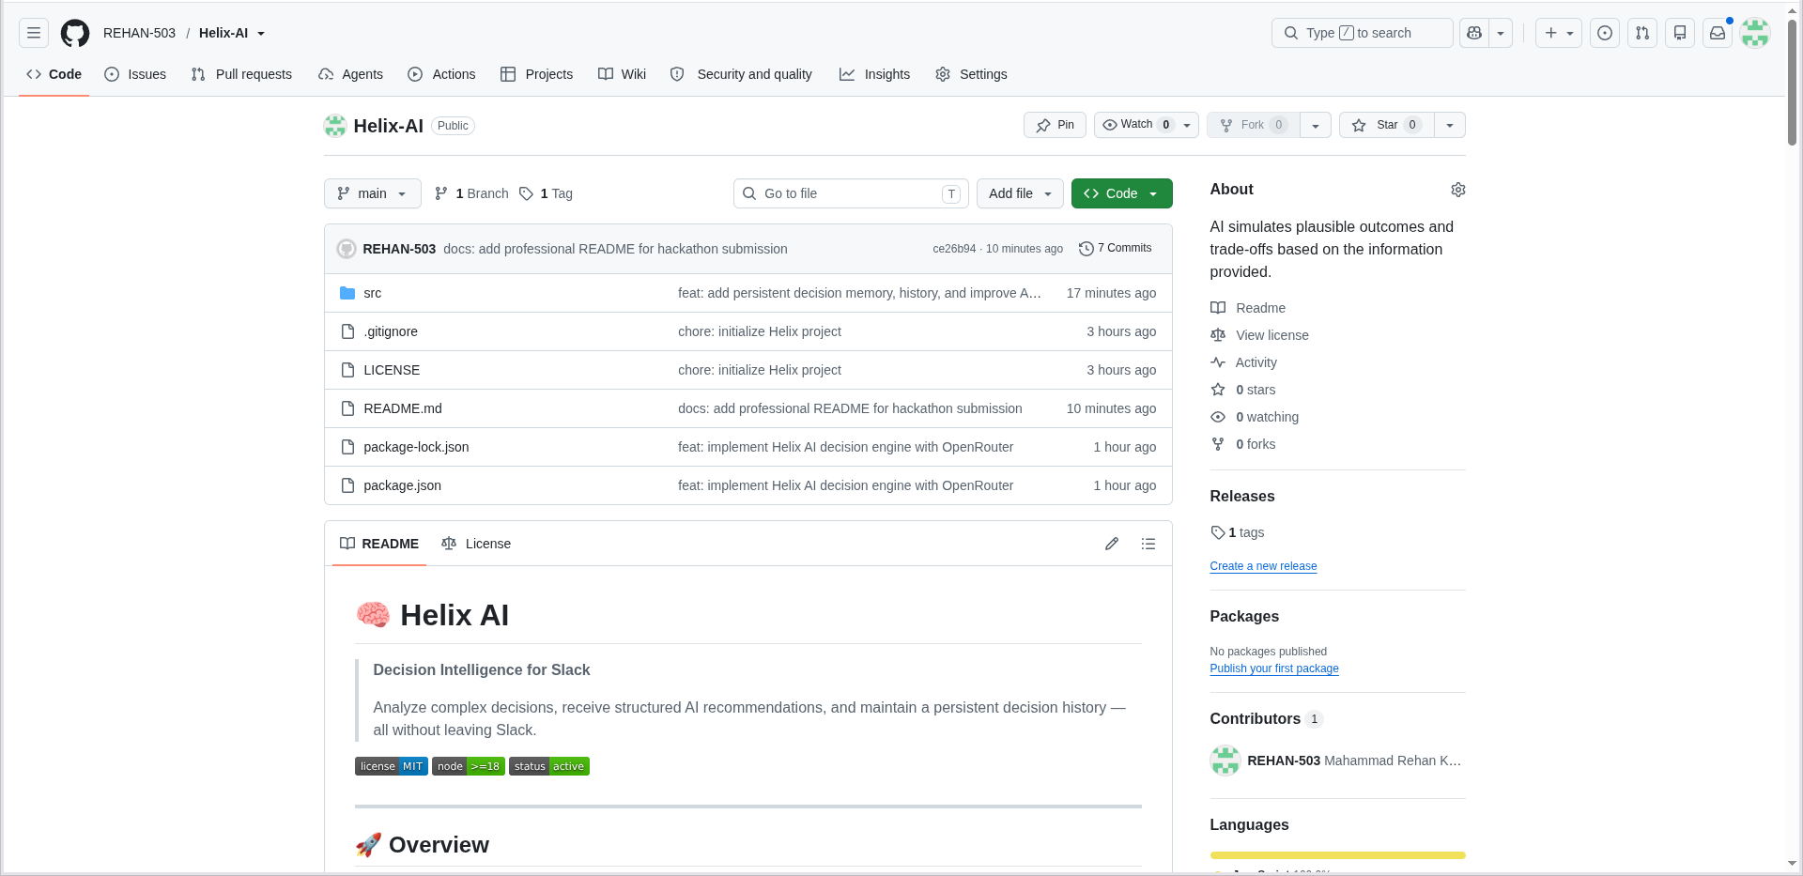Focus the Go to file search field
1803x876 pixels.
(851, 193)
